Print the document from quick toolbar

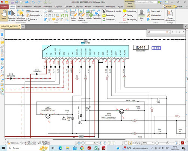point(17,2)
